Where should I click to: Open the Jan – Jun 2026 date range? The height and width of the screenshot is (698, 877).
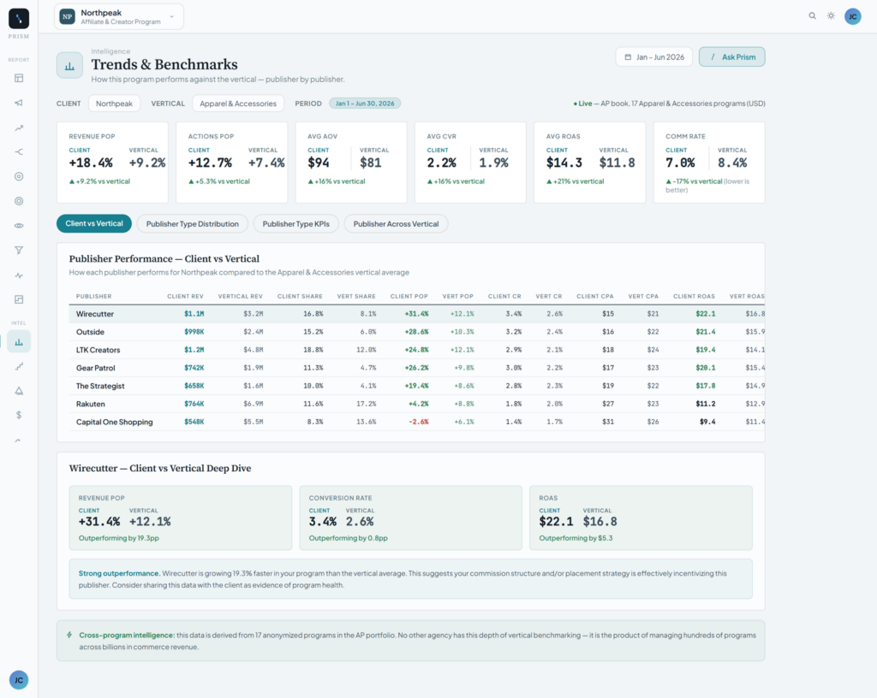coord(653,57)
